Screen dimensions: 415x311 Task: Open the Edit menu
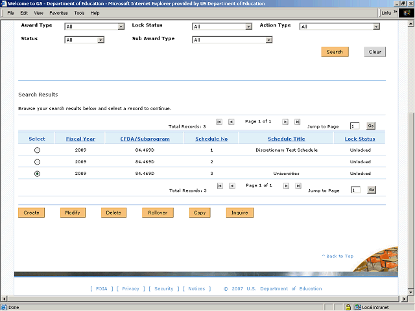click(24, 13)
